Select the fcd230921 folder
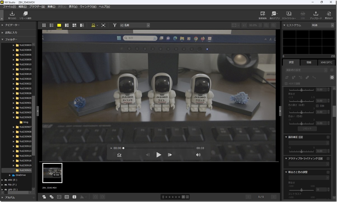 [x=25, y=170]
